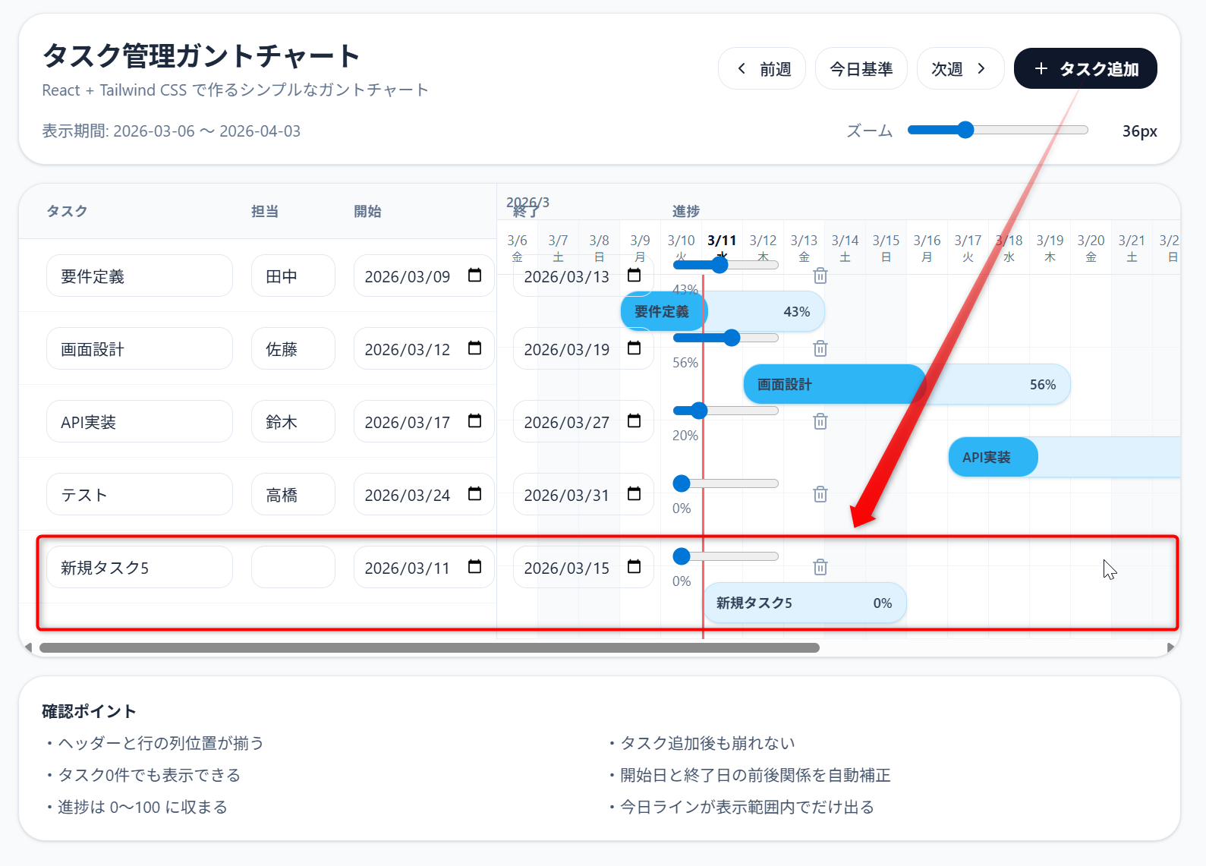The height and width of the screenshot is (866, 1206).
Task: Click empty assignee field for 新規タスク5
Action: [293, 567]
